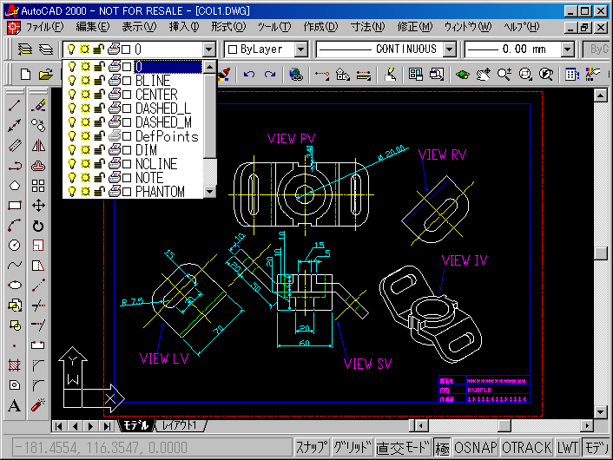613x460 pixels.
Task: Select the Ellipse draw tool
Action: tap(15, 285)
